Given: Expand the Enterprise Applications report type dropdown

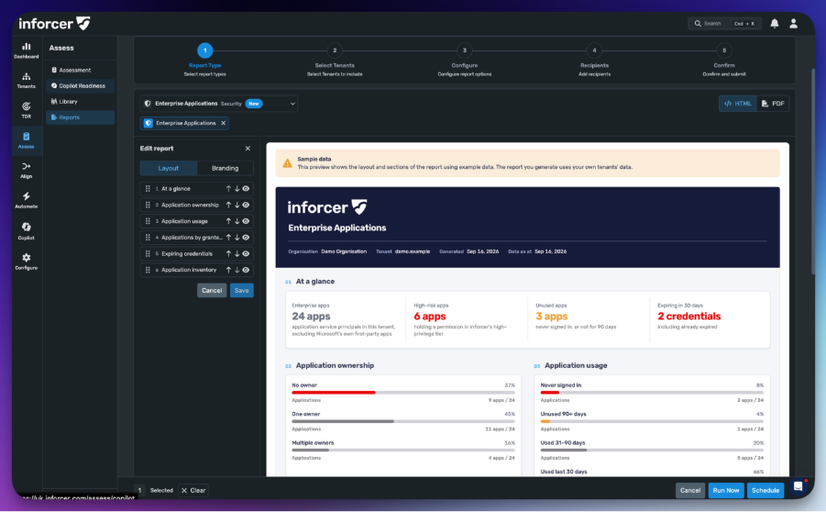Looking at the screenshot, I should tap(218, 104).
